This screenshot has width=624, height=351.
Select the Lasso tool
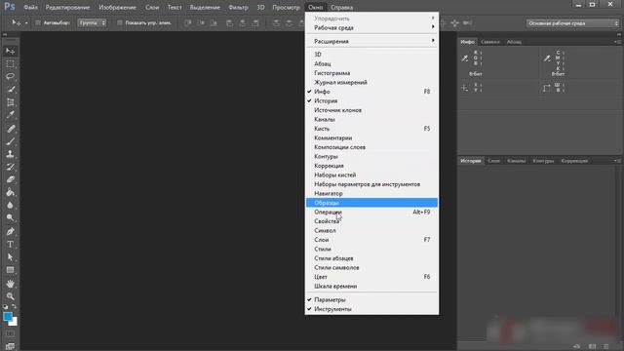(x=11, y=76)
